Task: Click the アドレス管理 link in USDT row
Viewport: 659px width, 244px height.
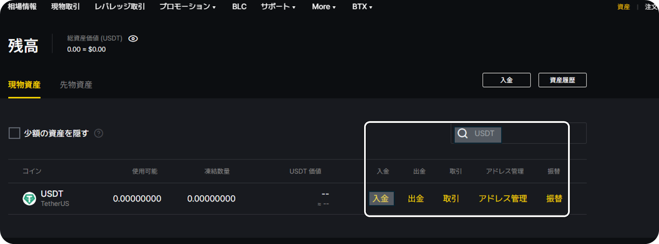Action: [503, 199]
